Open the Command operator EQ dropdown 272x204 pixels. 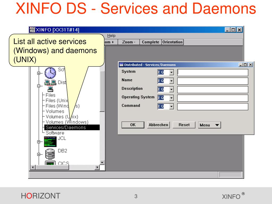click(171, 106)
